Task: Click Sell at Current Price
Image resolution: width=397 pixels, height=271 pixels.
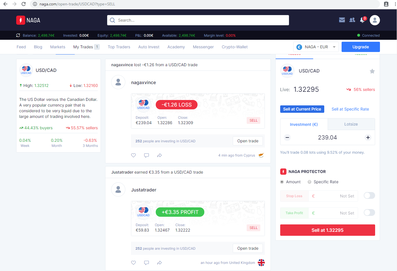Action: pyautogui.click(x=302, y=109)
